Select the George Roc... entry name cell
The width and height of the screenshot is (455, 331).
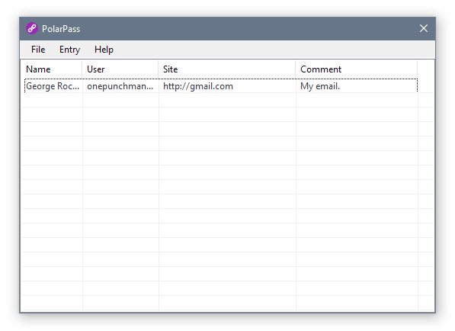(x=53, y=86)
